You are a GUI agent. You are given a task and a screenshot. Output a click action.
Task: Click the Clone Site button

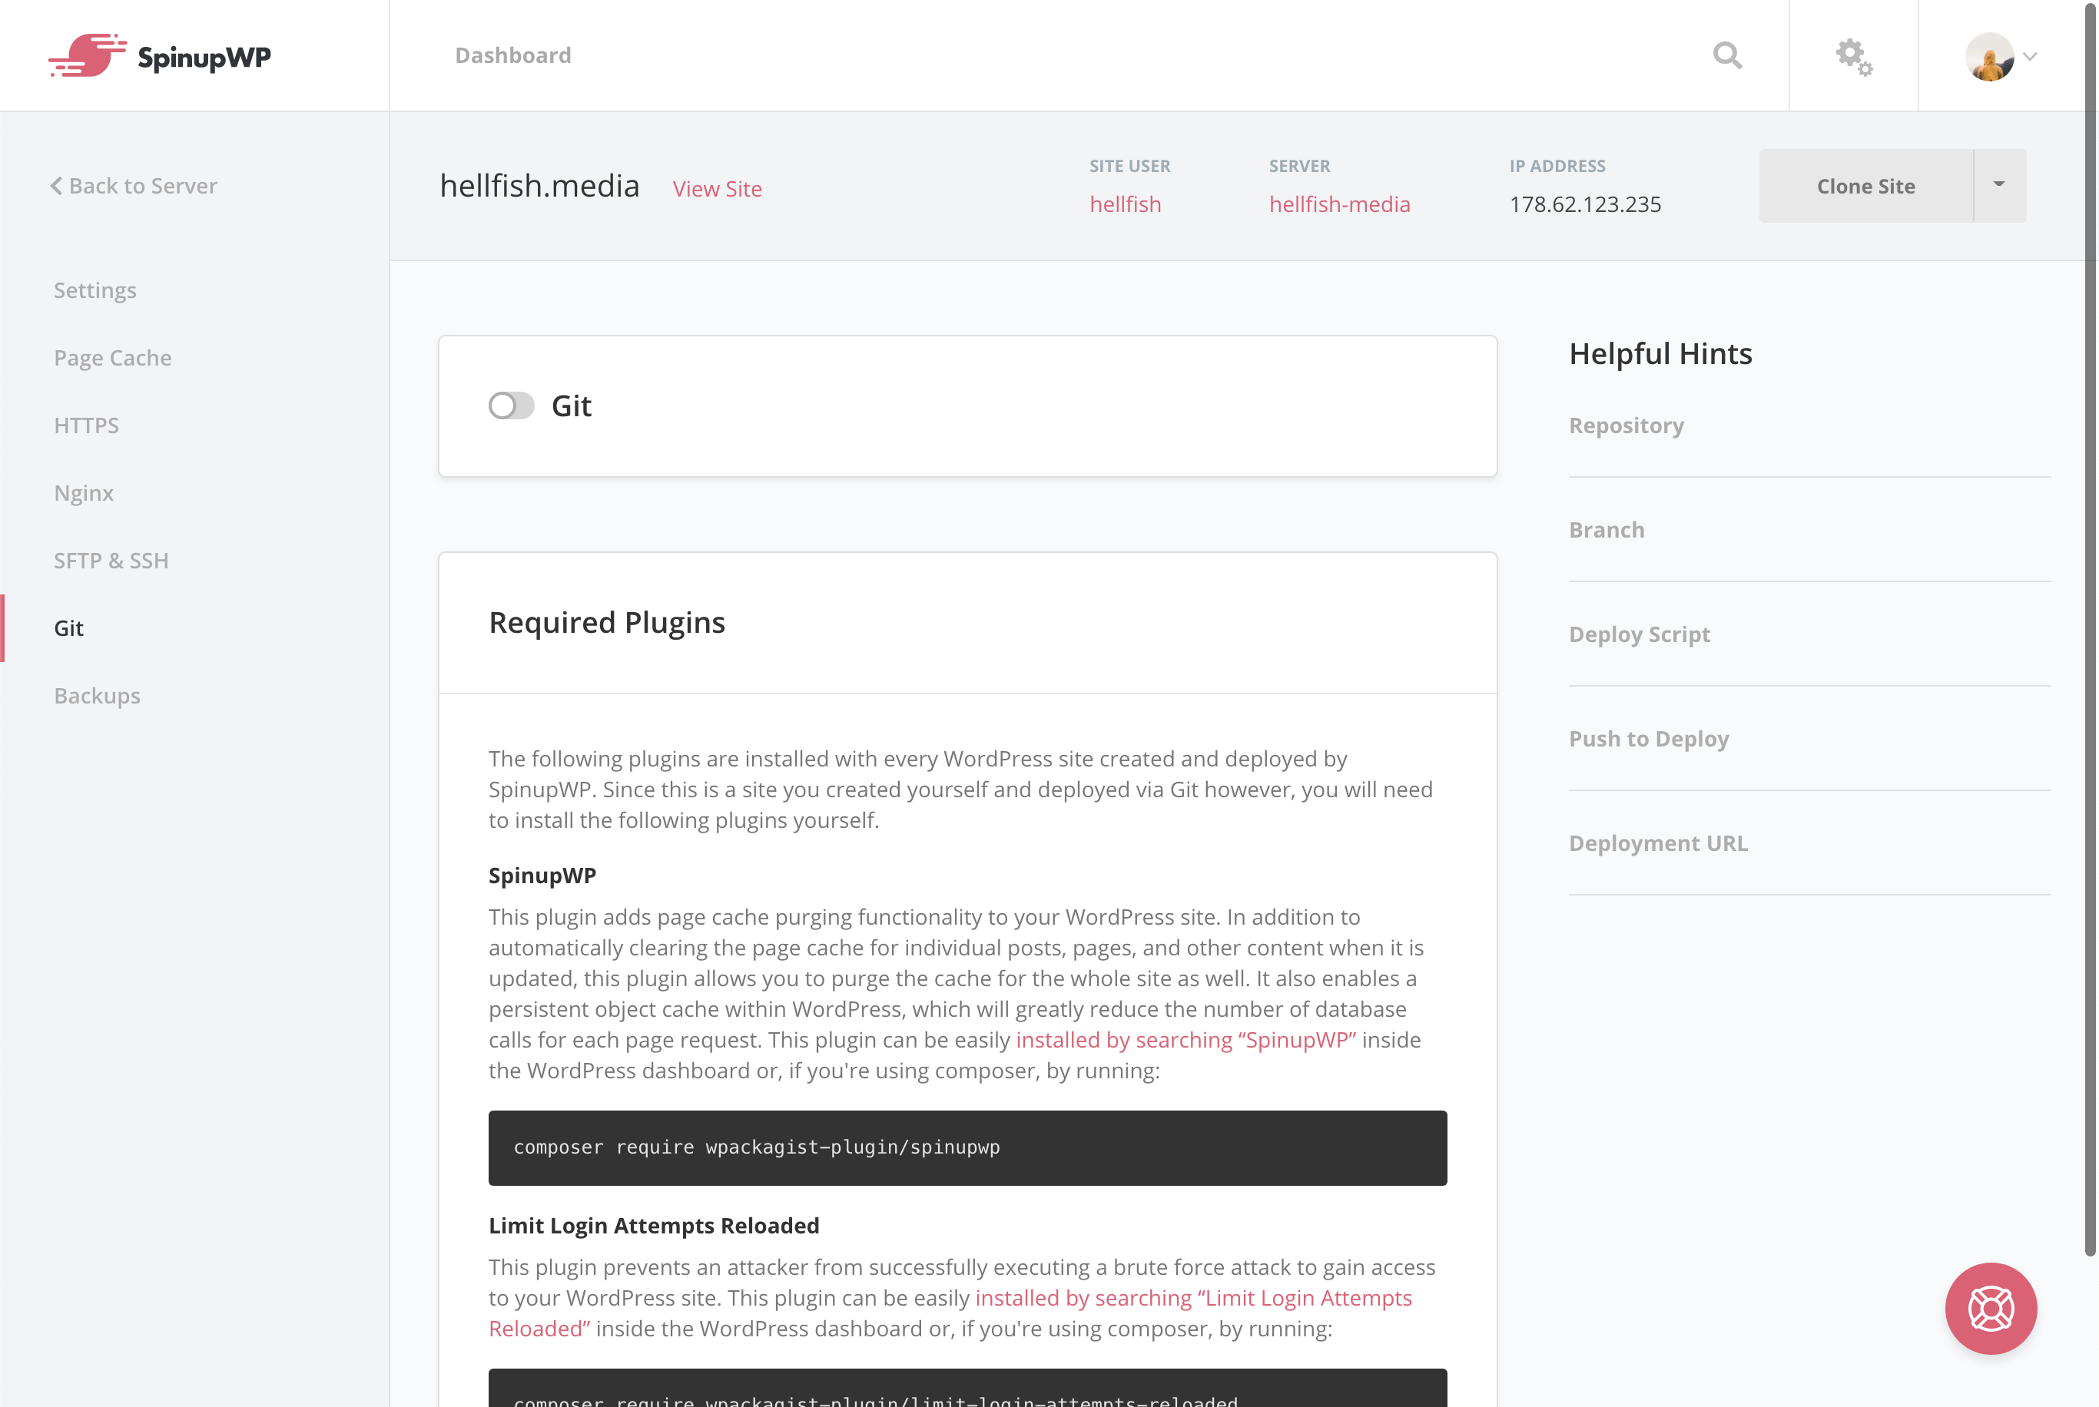pos(1865,186)
